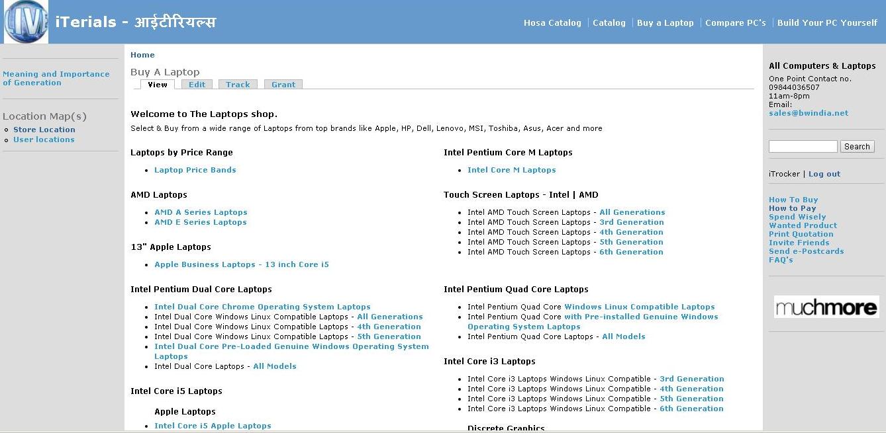Open the muchmore banner image

(826, 307)
